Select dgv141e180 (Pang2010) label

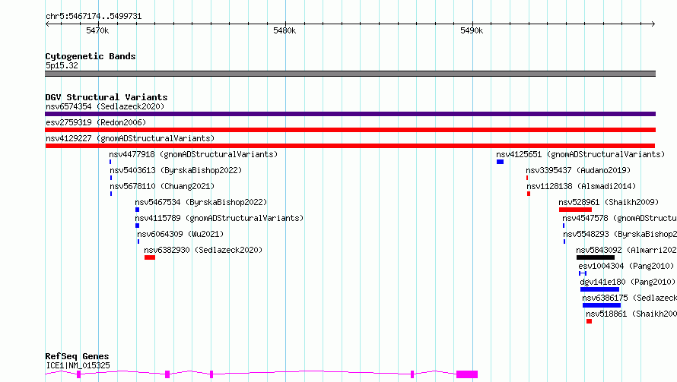pyautogui.click(x=628, y=282)
